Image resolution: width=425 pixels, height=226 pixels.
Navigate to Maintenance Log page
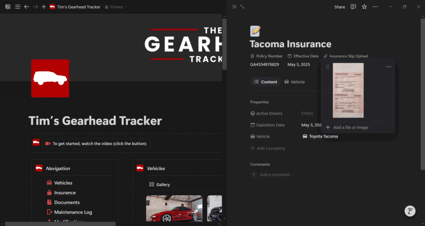[73, 212]
